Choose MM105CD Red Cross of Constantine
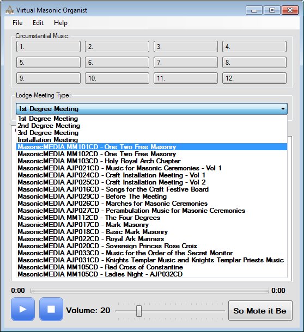The height and width of the screenshot is (332, 304). (x=151, y=267)
